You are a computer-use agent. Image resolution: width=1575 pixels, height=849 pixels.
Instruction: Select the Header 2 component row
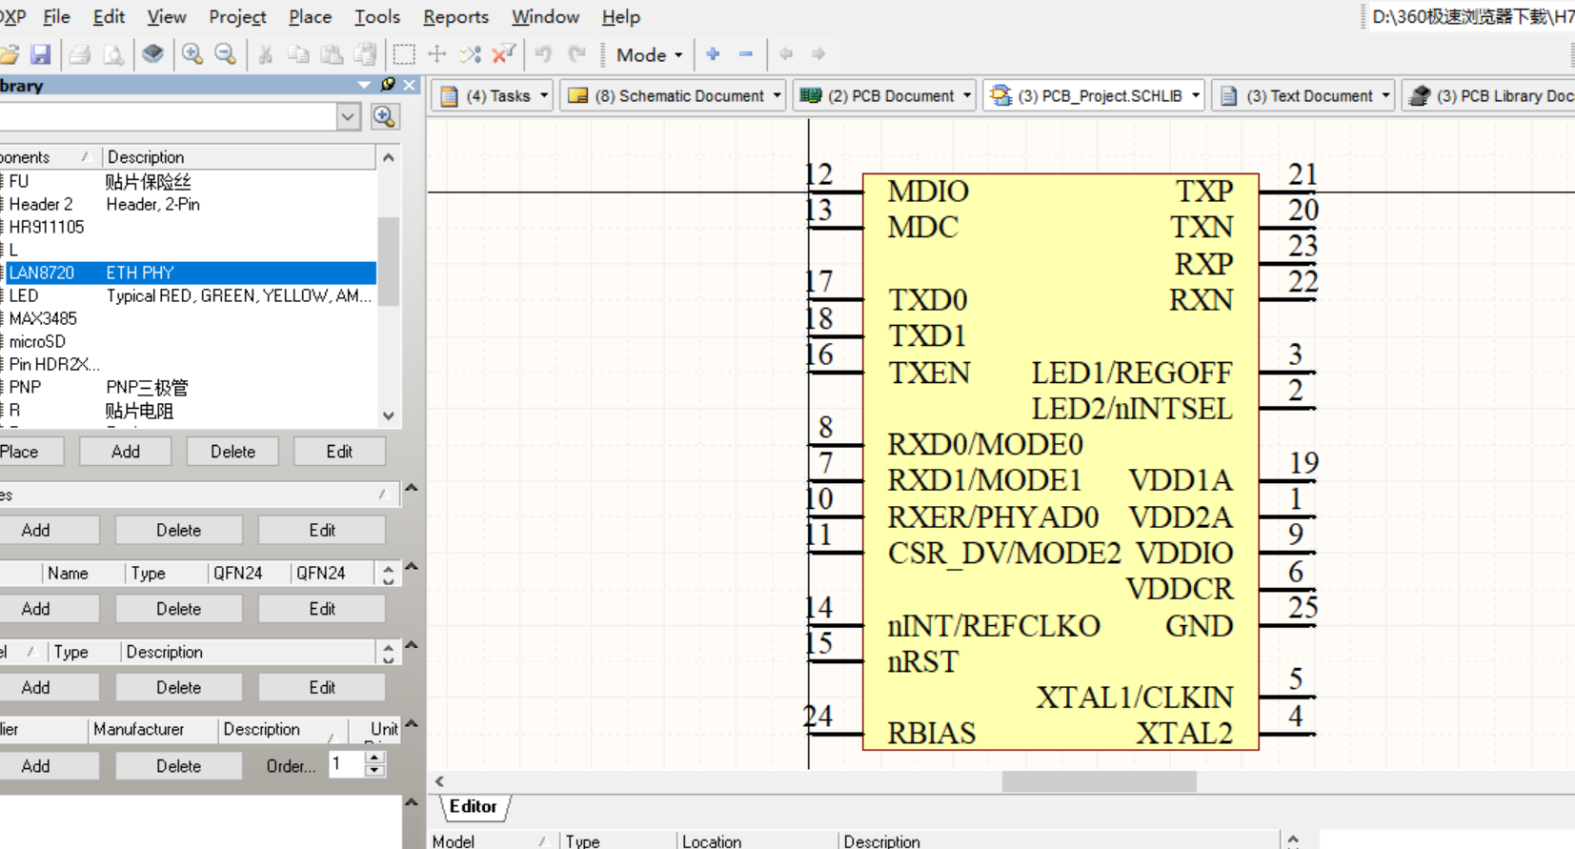pyautogui.click(x=189, y=204)
